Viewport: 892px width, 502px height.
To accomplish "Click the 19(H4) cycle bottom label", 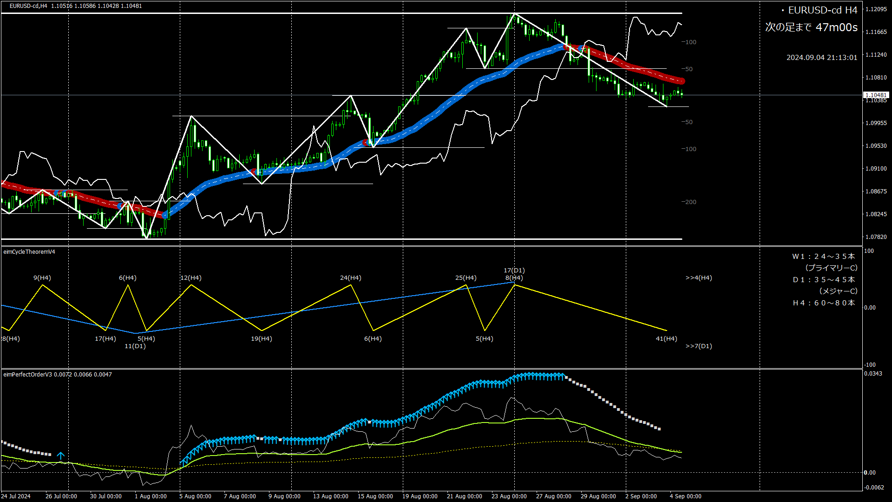I will (262, 339).
